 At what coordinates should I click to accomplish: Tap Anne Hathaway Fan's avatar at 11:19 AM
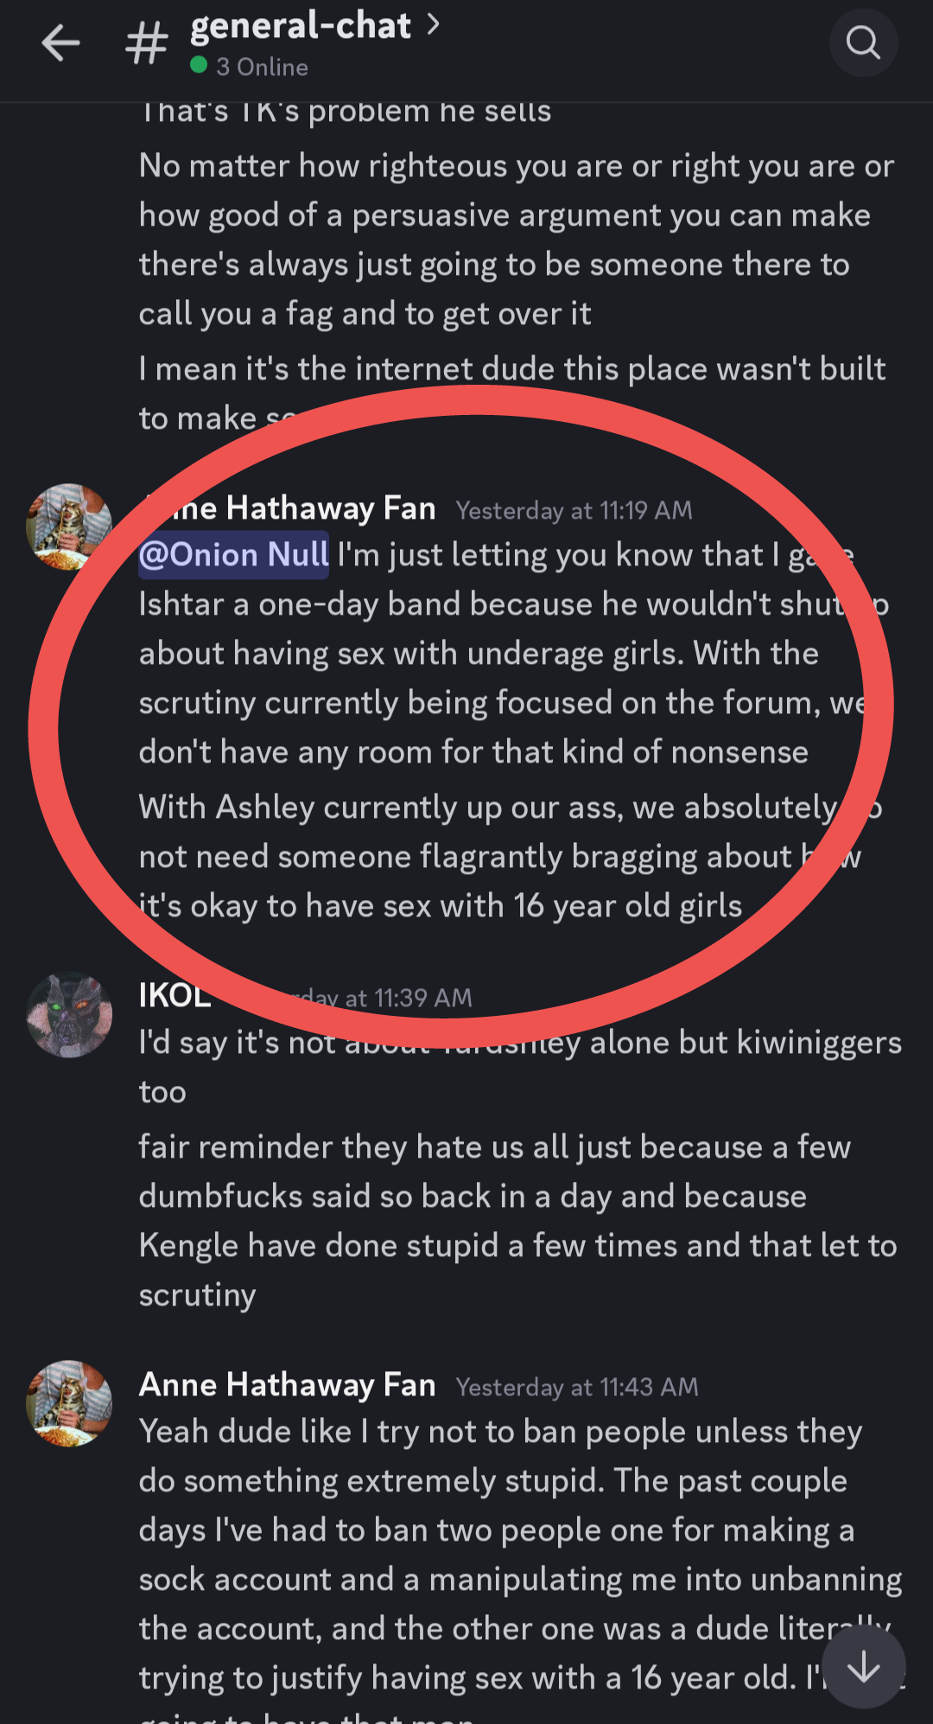point(69,527)
